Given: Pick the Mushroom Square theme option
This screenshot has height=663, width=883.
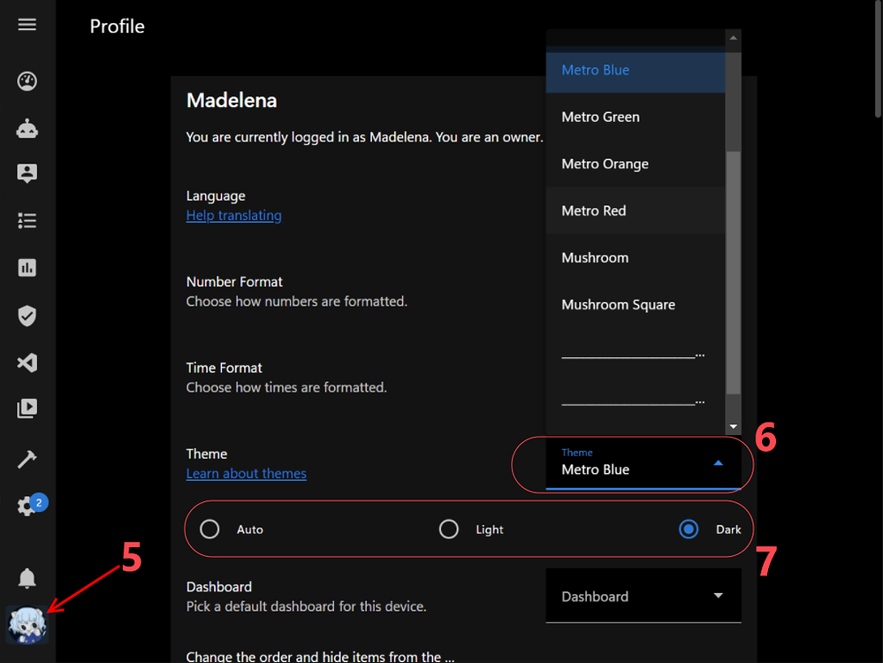Looking at the screenshot, I should pyautogui.click(x=619, y=305).
